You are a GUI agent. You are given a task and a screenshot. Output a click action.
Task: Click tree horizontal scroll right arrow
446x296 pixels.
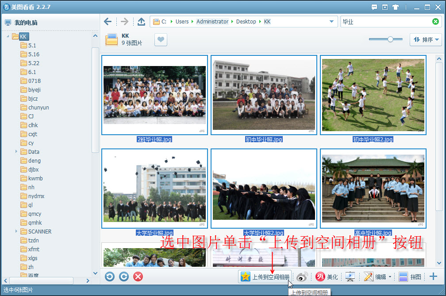point(88,280)
